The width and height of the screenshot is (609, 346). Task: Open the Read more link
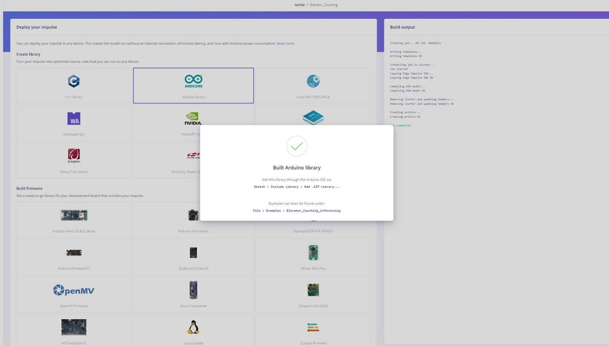click(285, 43)
